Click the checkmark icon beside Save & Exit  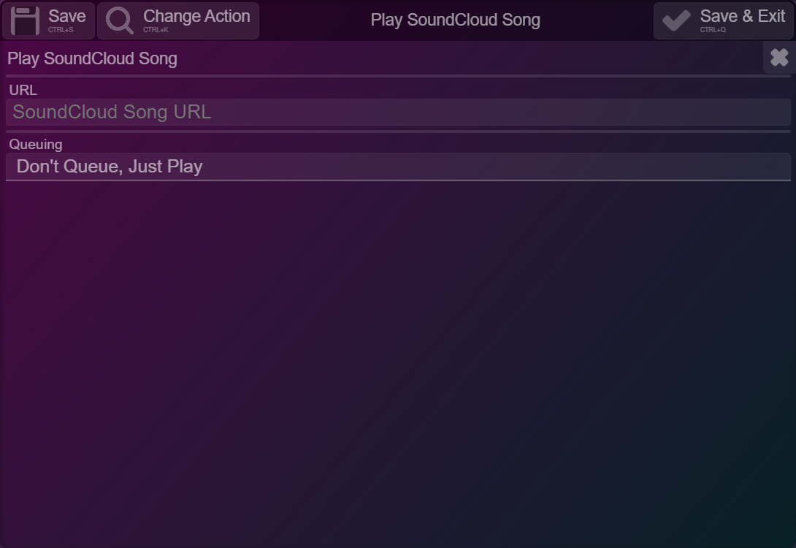[x=676, y=20]
